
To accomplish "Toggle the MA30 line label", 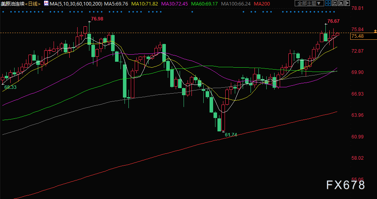I will pos(175,4).
